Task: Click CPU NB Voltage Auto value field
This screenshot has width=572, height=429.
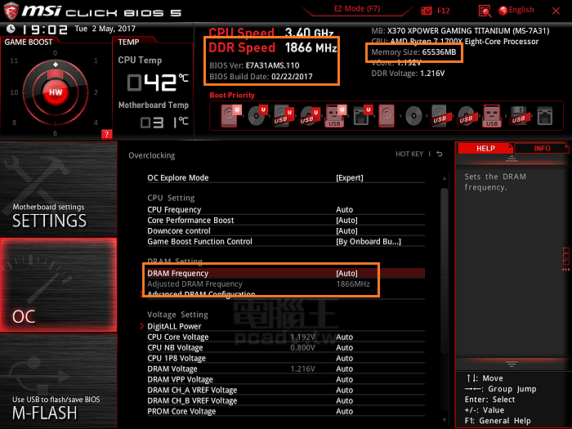Action: pos(344,347)
